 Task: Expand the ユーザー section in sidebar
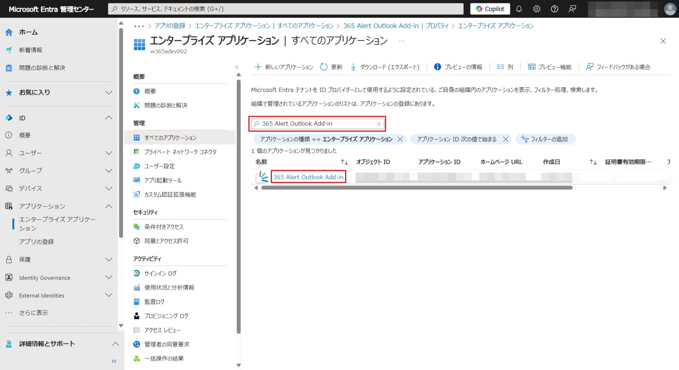click(109, 153)
